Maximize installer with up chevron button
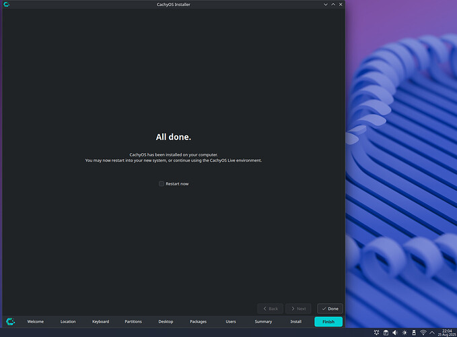Image resolution: width=457 pixels, height=337 pixels. click(333, 4)
